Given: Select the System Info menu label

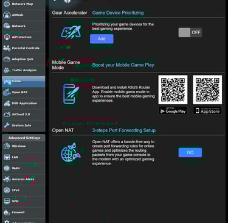Looking at the screenshot, I should (21, 126).
